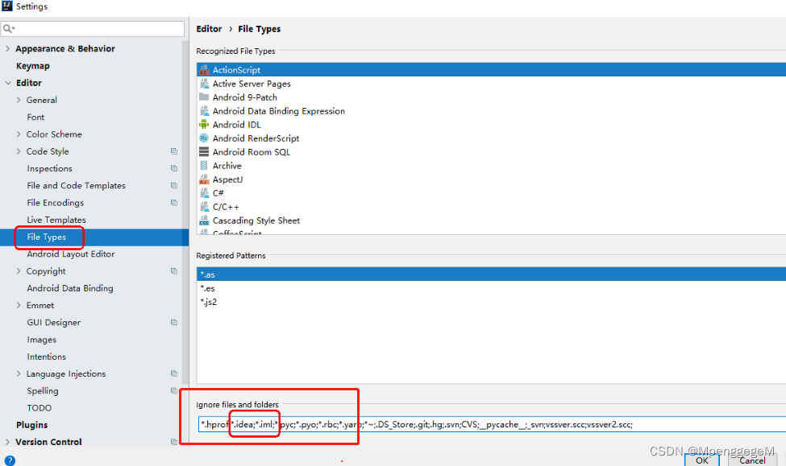Expand the Version Control section
Image resolution: width=786 pixels, height=466 pixels.
(7, 442)
